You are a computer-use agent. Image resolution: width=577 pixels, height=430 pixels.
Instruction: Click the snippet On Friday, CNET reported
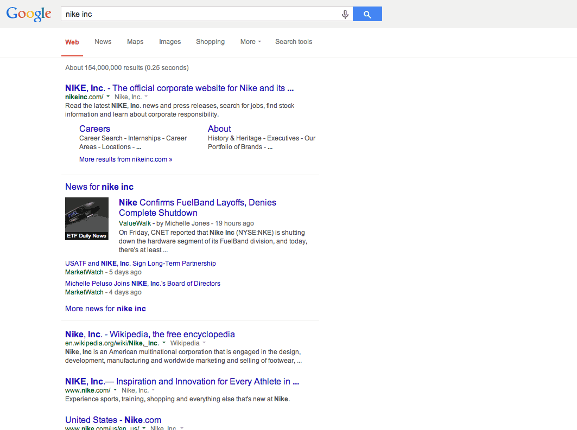tap(213, 241)
